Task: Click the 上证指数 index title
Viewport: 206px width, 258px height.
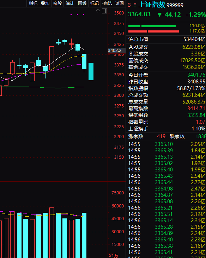Action: coord(152,5)
